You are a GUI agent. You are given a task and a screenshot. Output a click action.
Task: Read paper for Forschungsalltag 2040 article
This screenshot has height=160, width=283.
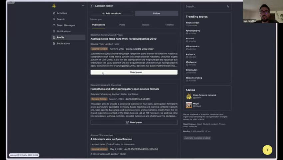point(134,72)
